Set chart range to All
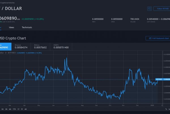This screenshot has width=170, height=114. 25,109
